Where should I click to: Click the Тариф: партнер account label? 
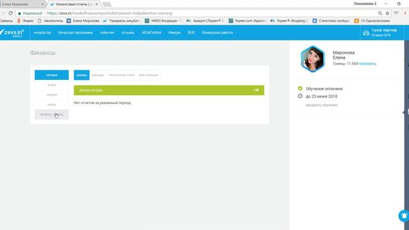pyautogui.click(x=384, y=30)
